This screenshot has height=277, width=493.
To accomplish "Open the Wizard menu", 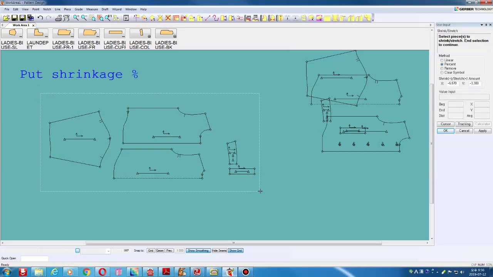I will [117, 9].
